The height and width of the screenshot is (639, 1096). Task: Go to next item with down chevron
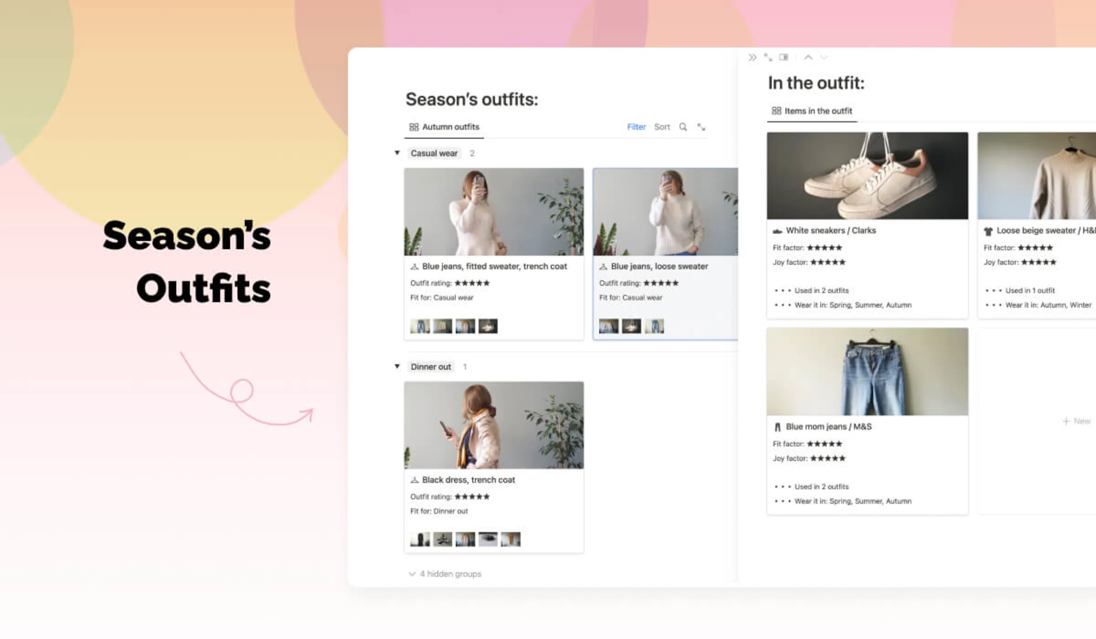[824, 57]
